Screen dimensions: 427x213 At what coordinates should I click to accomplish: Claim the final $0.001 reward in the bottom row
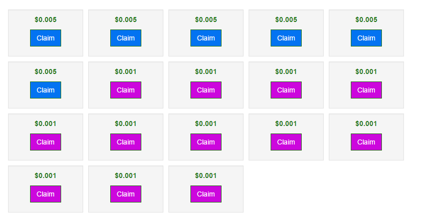pos(206,194)
